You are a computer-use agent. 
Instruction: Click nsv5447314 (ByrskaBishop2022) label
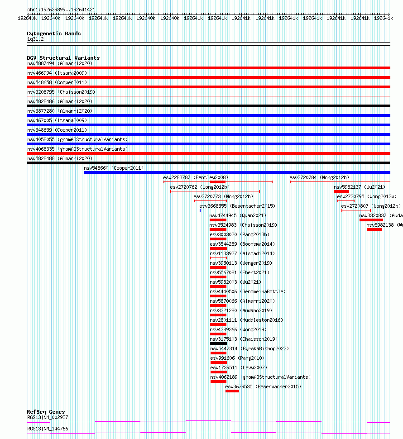[249, 349]
